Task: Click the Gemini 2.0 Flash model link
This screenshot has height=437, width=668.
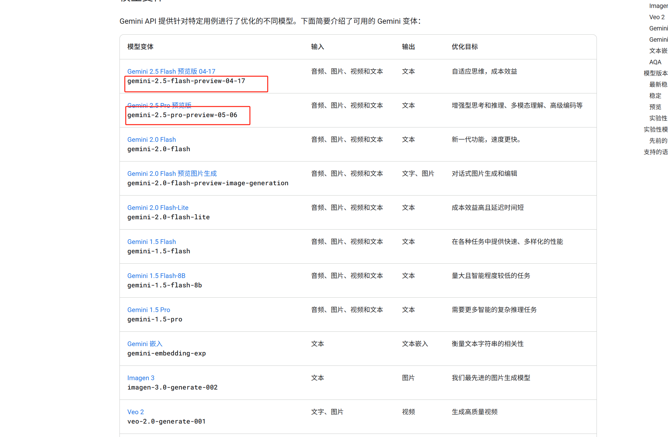Action: point(151,140)
